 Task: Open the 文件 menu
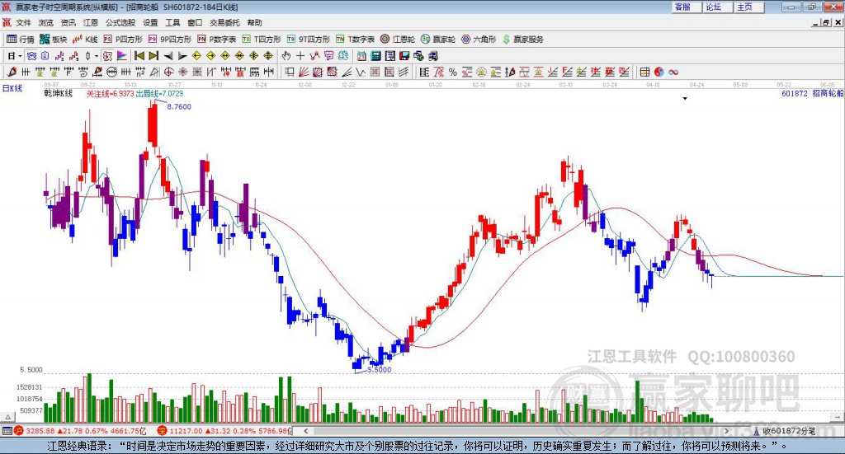[x=24, y=22]
